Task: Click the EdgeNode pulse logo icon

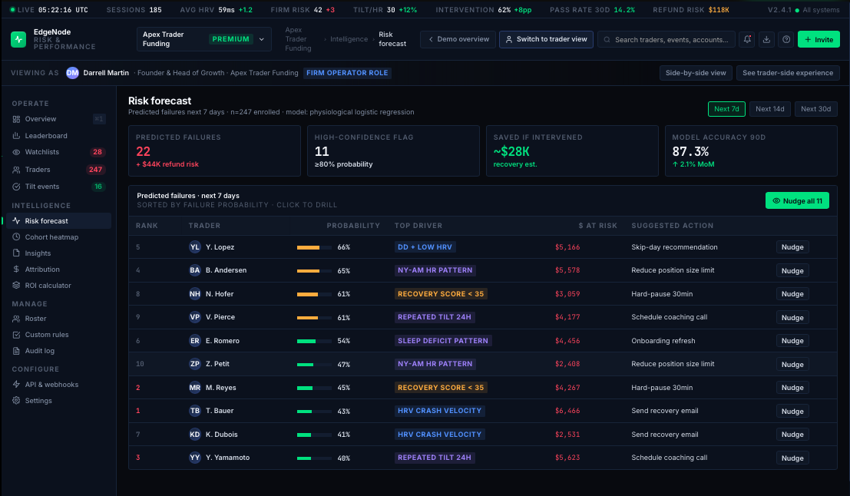Action: click(18, 39)
